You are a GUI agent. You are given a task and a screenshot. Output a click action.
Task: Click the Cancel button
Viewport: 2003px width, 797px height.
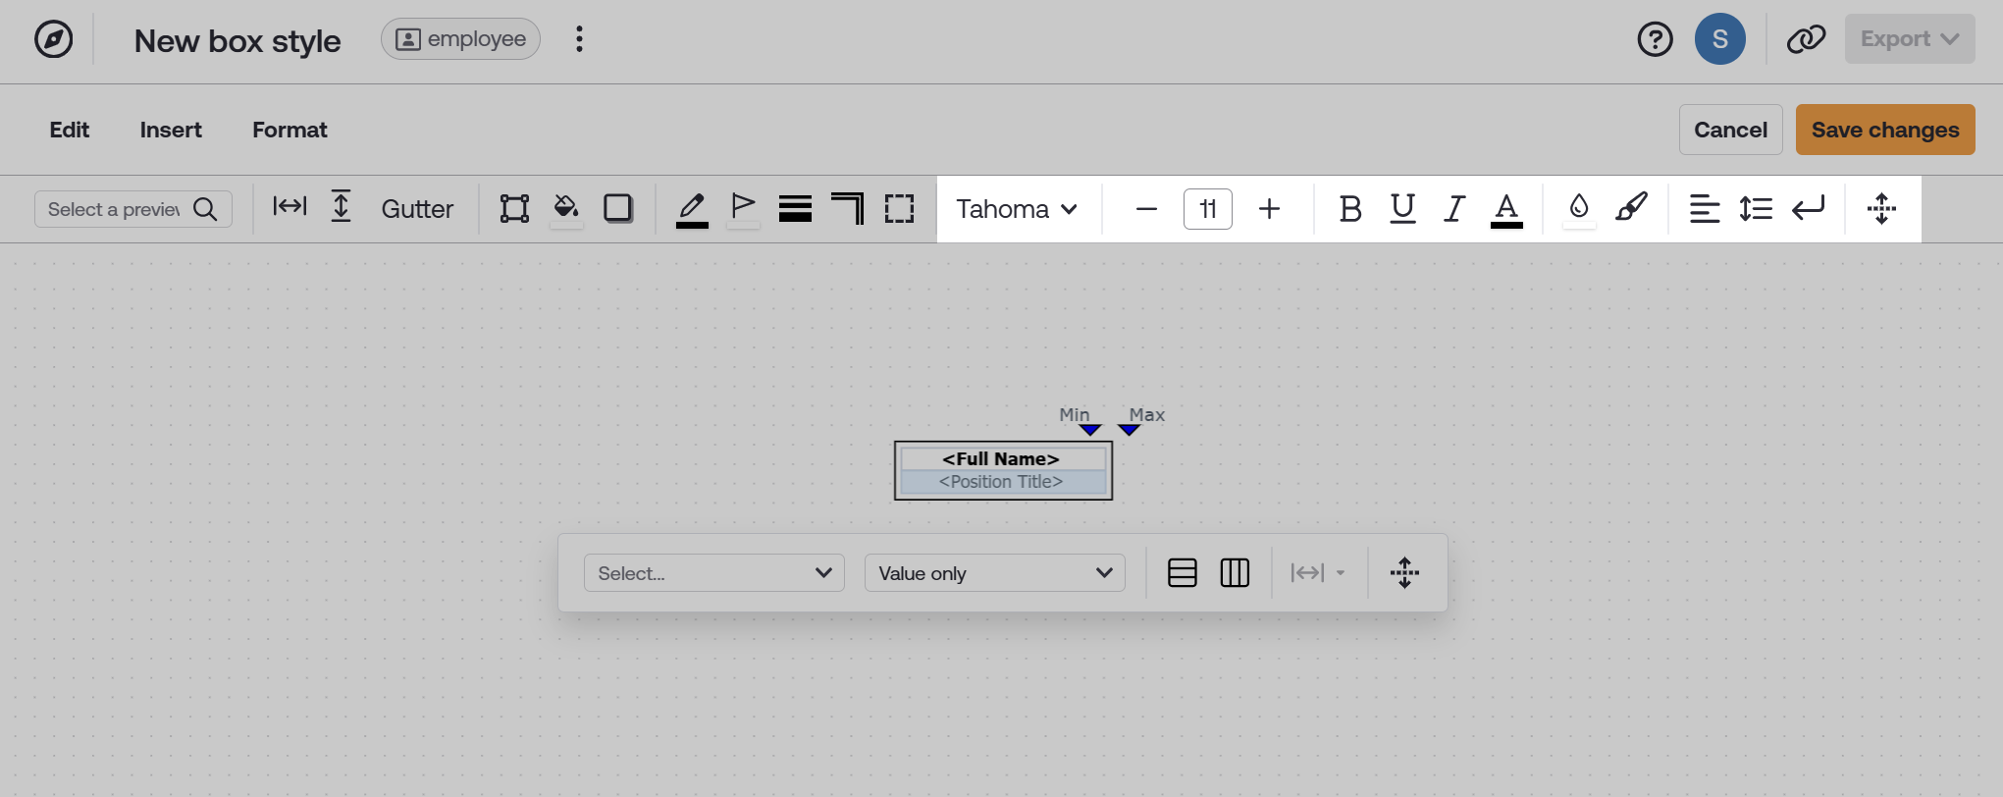[x=1730, y=130]
